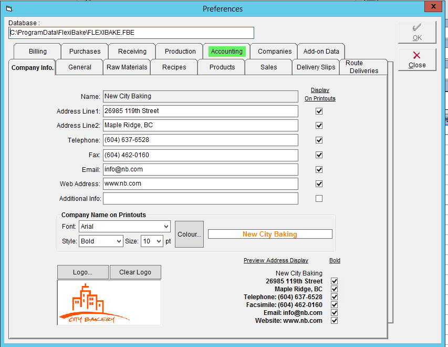Click the Clear Logo button
The width and height of the screenshot is (448, 347).
click(x=135, y=272)
